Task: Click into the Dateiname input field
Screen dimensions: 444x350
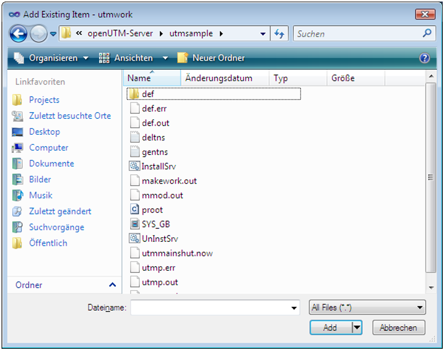Action: pyautogui.click(x=211, y=308)
